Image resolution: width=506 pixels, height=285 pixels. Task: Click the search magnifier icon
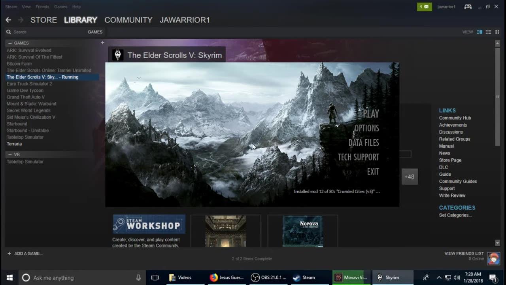9,32
